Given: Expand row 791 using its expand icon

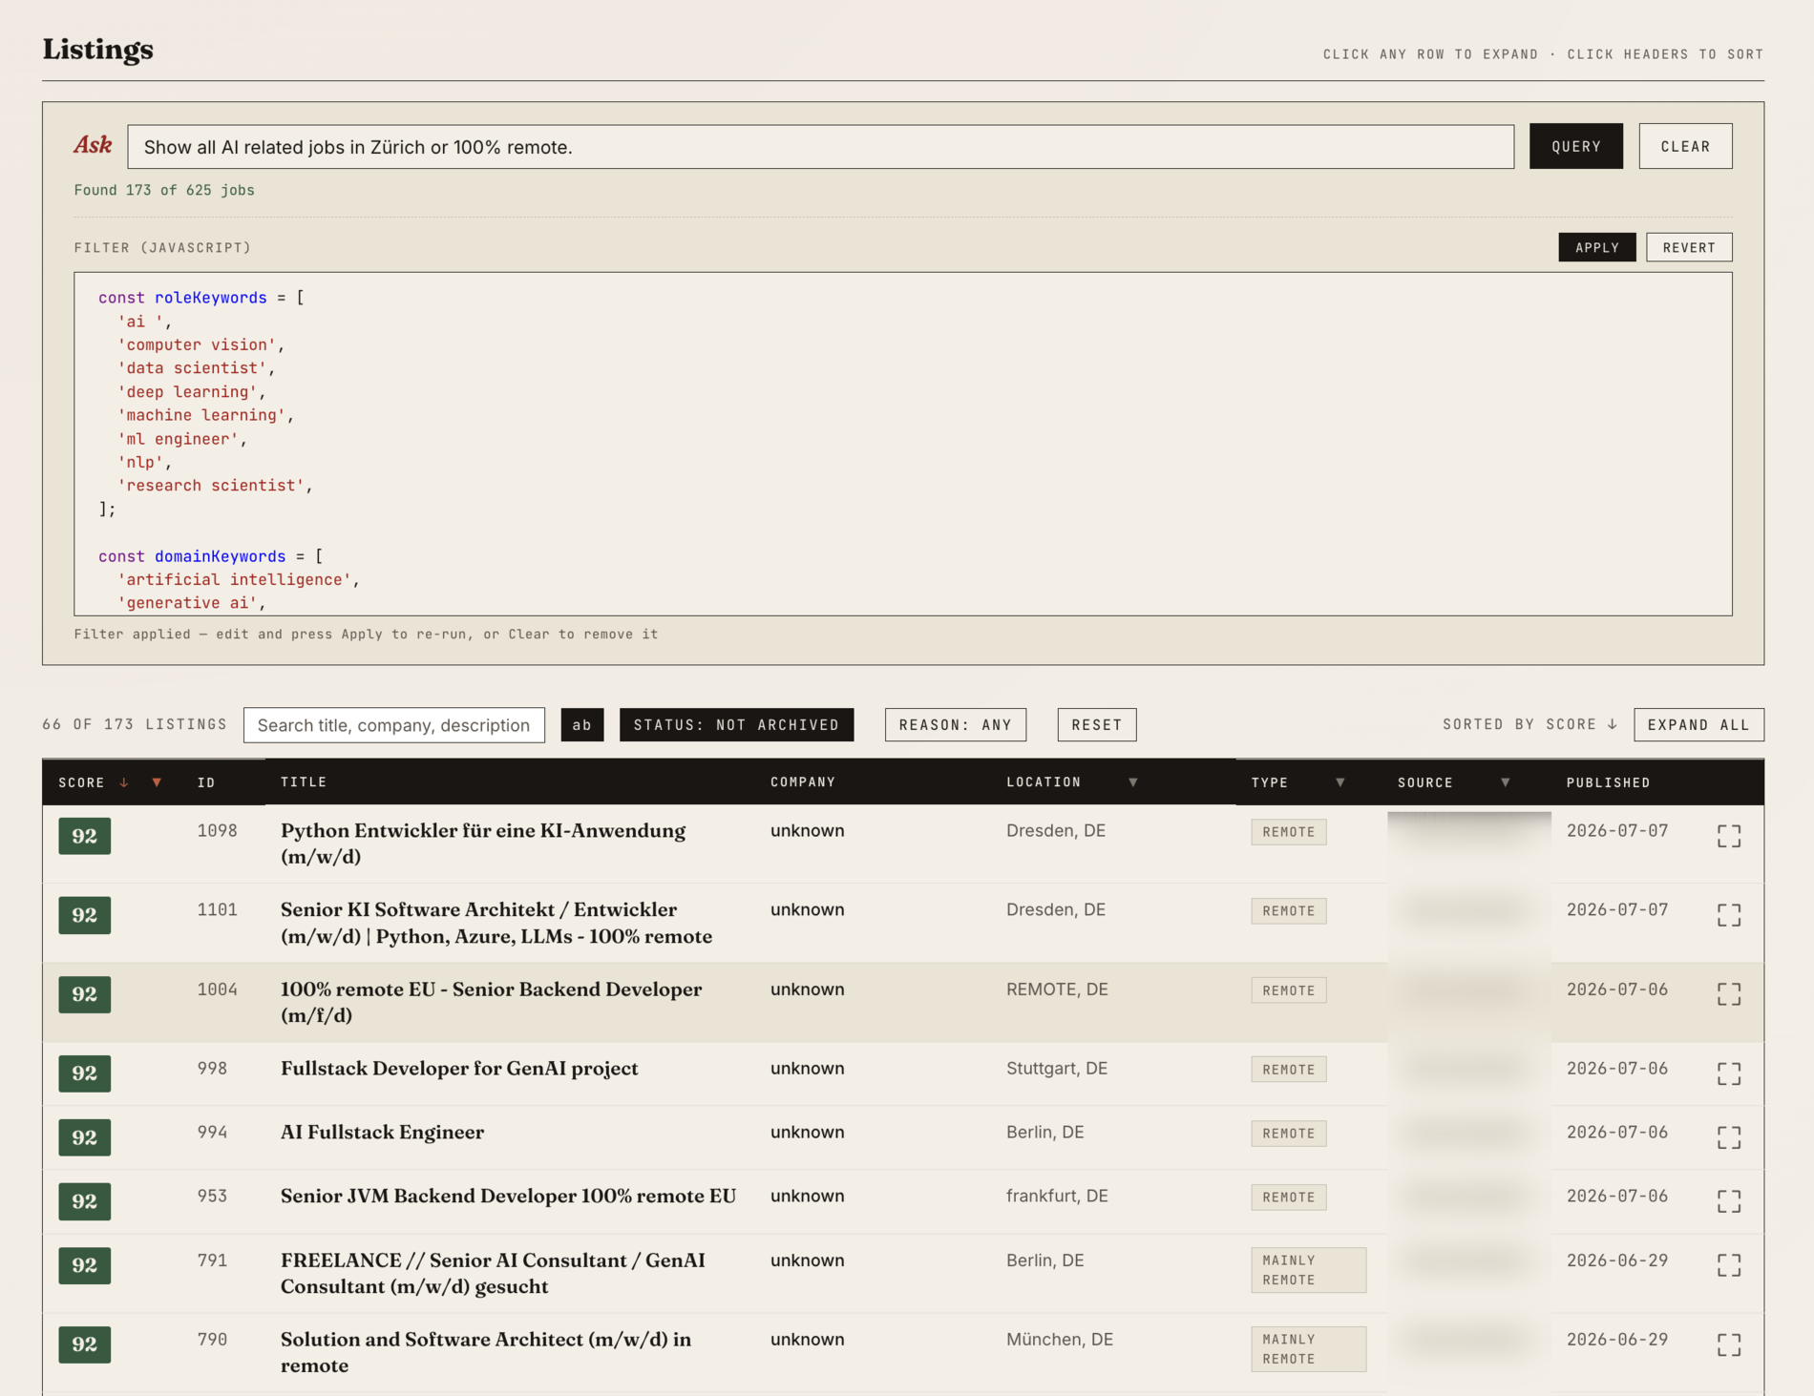Looking at the screenshot, I should (x=1729, y=1265).
